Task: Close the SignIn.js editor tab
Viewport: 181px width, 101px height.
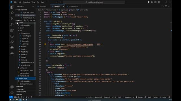Action: point(63,6)
